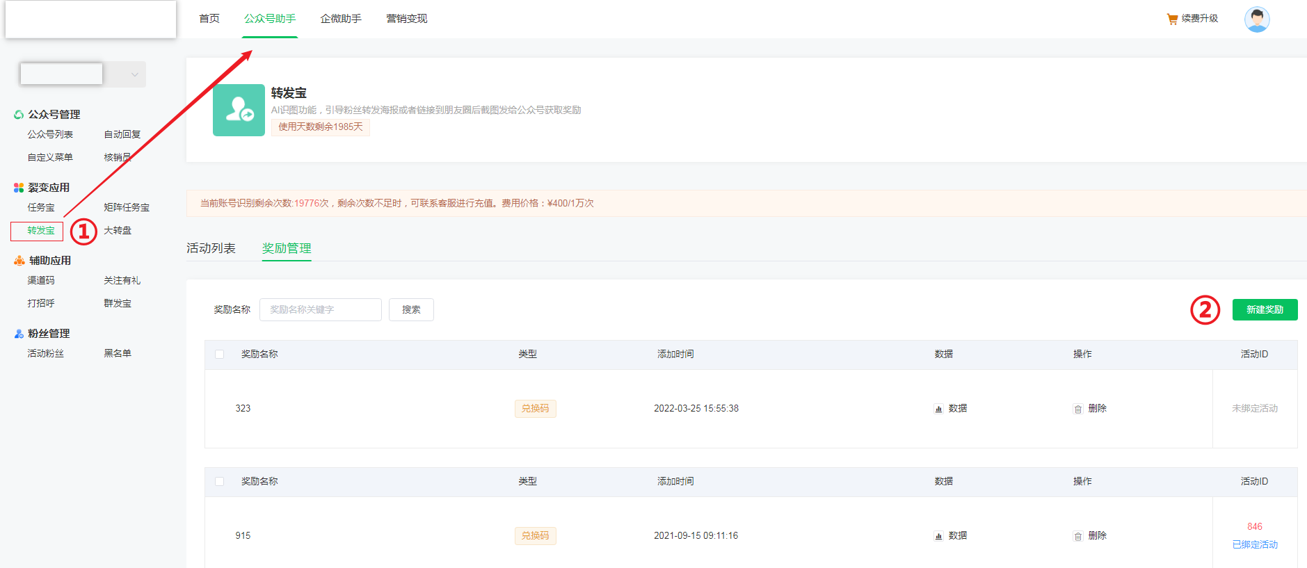Viewport: 1307px width, 568px height.
Task: Open 矩阵任务宝 in sidebar
Action: tap(127, 208)
